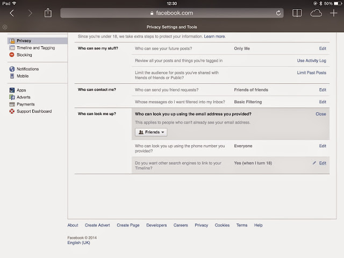Open the bookmarks book icon

tap(297, 13)
